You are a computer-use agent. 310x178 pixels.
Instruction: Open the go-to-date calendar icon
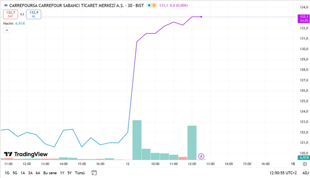[94, 173]
